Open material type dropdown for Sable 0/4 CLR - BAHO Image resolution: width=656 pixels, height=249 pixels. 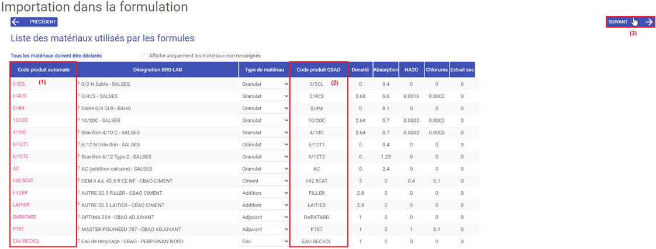point(264,108)
